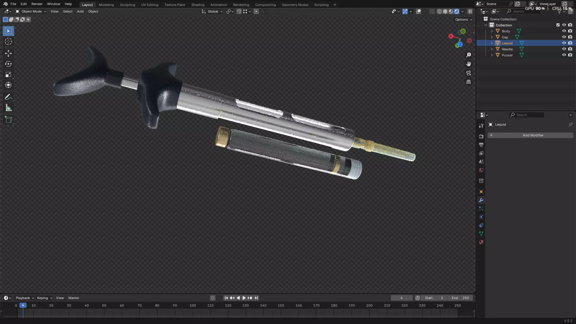
Task: Expand the Body object tree
Action: point(492,31)
